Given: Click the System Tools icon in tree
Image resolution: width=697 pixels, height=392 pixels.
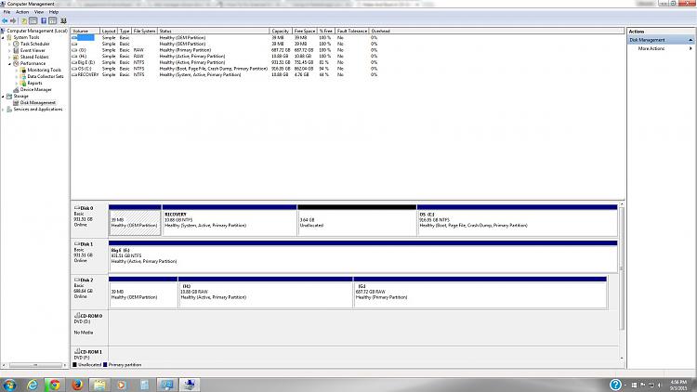Looking at the screenshot, I should (9, 37).
